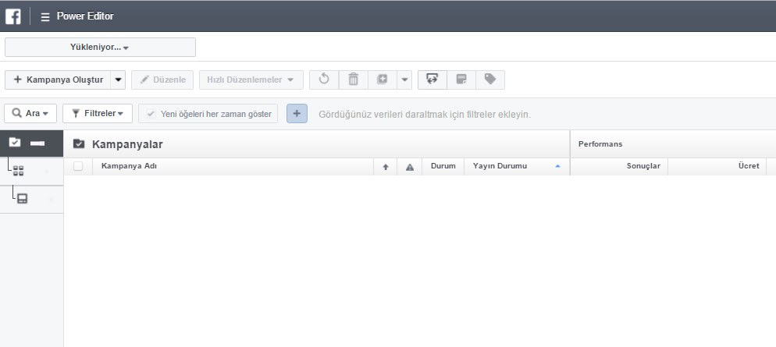Expand the Kampanya Oluştur arrow dropdown
The height and width of the screenshot is (347, 776).
pyautogui.click(x=118, y=80)
